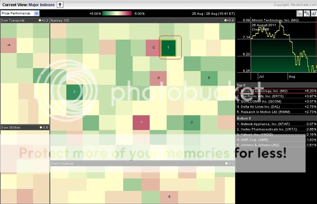This screenshot has height=204, width=317.
Task: Click the bar chart icon
Action: (314, 13)
